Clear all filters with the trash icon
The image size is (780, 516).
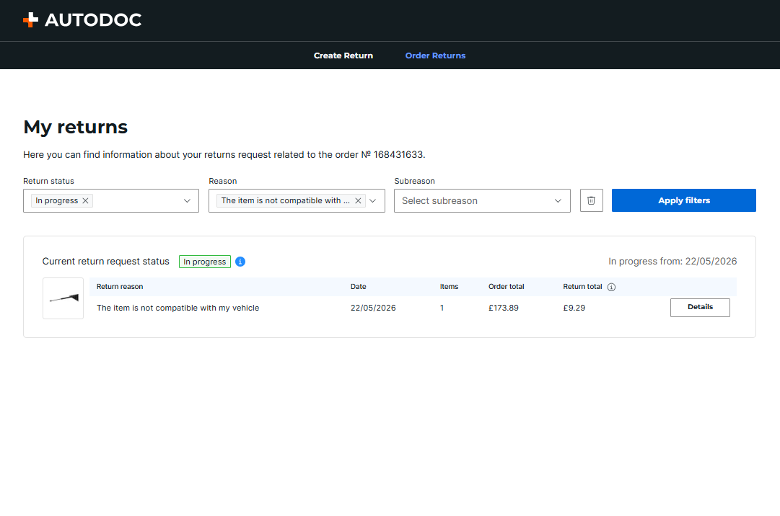pyautogui.click(x=592, y=200)
